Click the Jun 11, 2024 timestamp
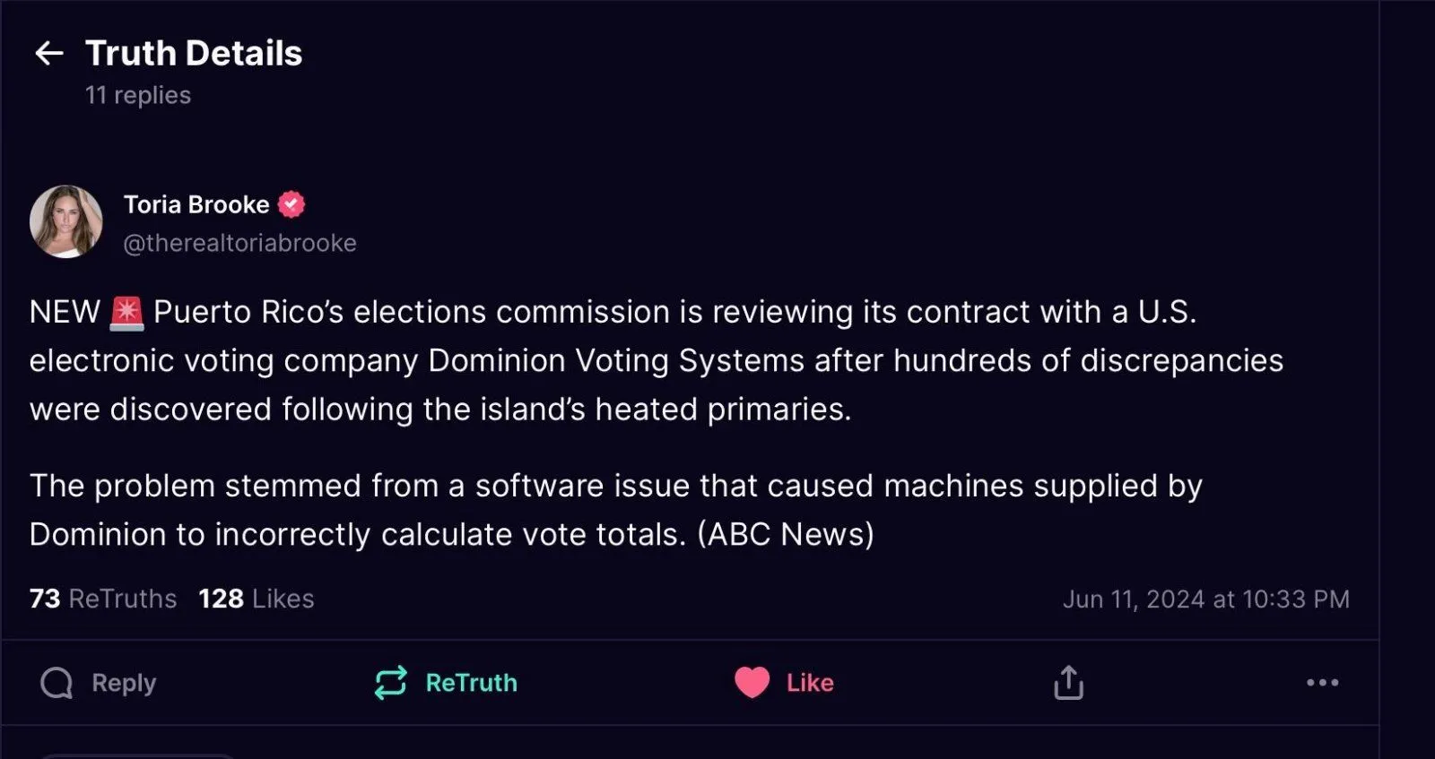The image size is (1435, 759). (x=1205, y=599)
